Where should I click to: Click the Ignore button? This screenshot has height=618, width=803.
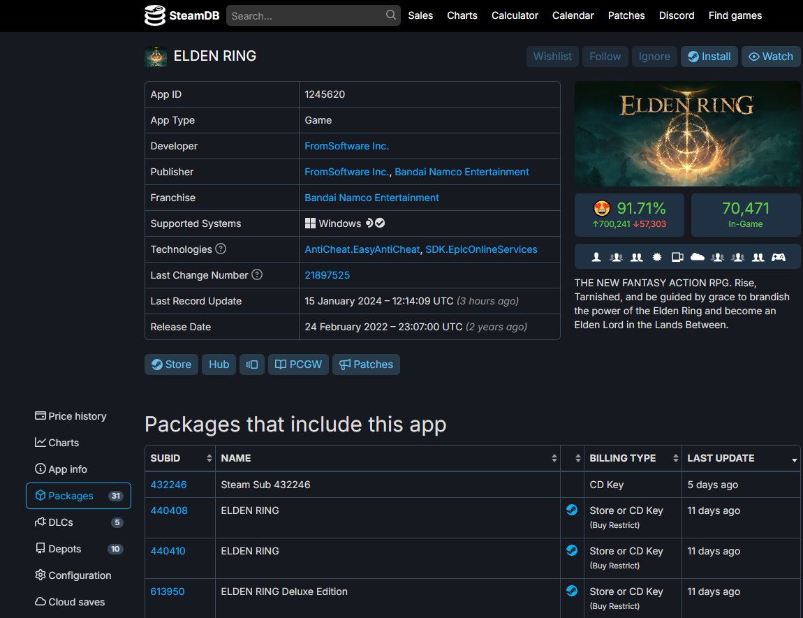654,57
